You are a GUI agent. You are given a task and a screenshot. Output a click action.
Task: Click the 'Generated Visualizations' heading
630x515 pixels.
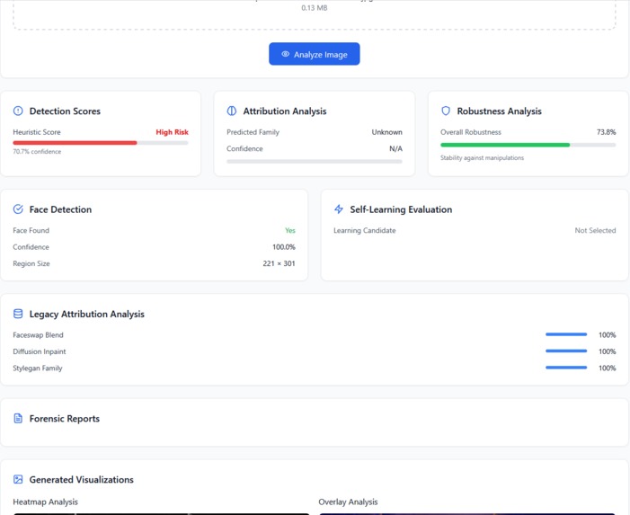click(x=81, y=479)
